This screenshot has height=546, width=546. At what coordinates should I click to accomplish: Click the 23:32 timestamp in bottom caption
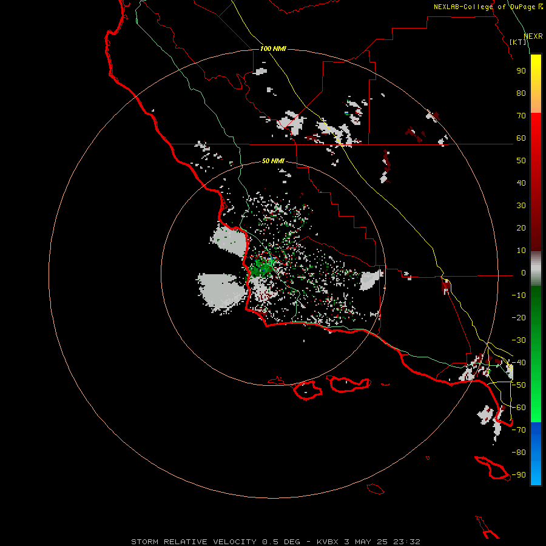click(406, 542)
